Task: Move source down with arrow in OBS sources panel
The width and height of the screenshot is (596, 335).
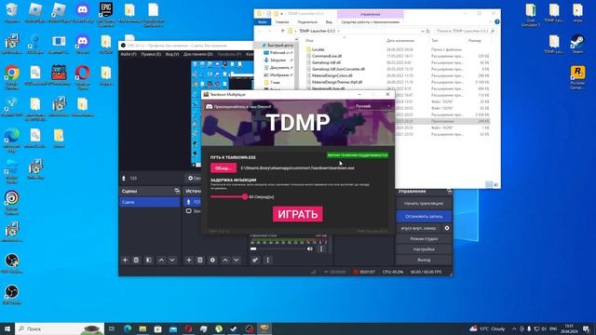Action: coord(236,261)
